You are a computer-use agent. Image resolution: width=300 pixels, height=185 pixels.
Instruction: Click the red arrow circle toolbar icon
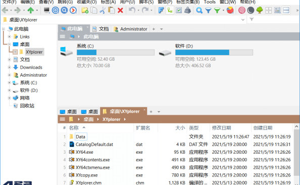(x=73, y=10)
